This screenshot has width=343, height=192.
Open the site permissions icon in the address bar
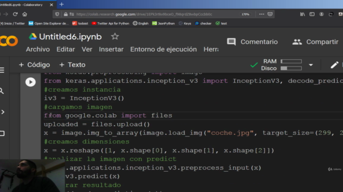click(x=72, y=14)
